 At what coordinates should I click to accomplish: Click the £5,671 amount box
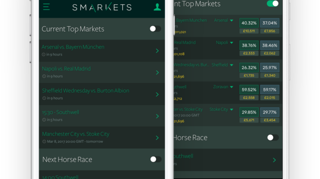point(249,120)
